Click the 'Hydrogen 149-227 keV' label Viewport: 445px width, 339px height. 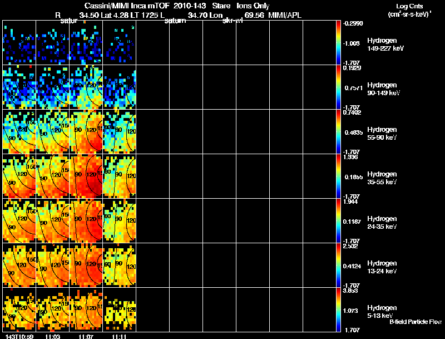click(385, 45)
